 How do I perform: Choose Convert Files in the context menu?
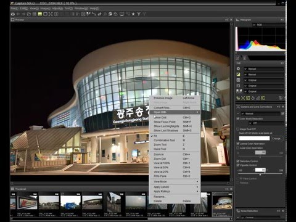click(175, 108)
